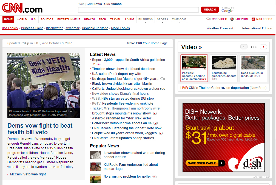The width and height of the screenshot is (276, 185).
Task: Select the CNN Videos search option
Action: (x=113, y=4)
